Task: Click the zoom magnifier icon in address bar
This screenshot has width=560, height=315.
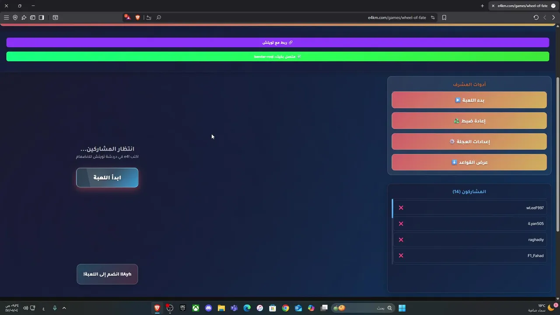Action: click(159, 17)
